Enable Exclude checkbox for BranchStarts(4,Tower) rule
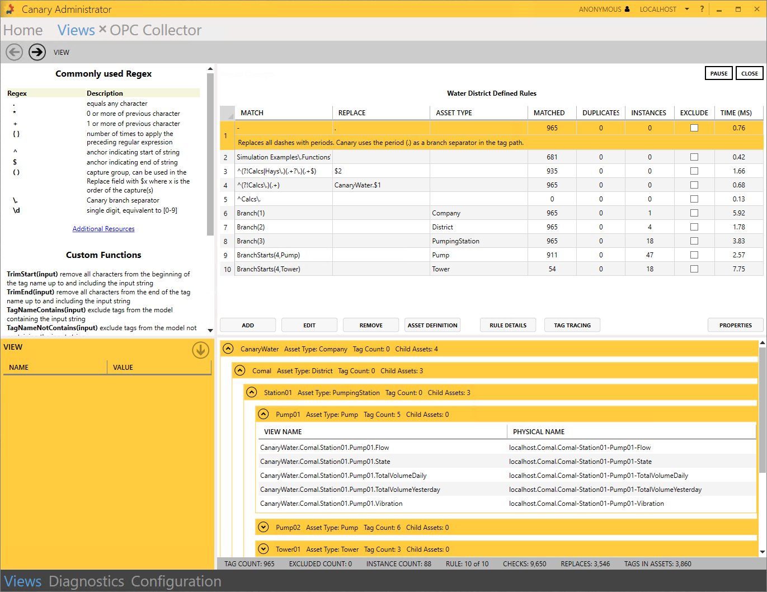This screenshot has width=767, height=592. pyautogui.click(x=694, y=269)
